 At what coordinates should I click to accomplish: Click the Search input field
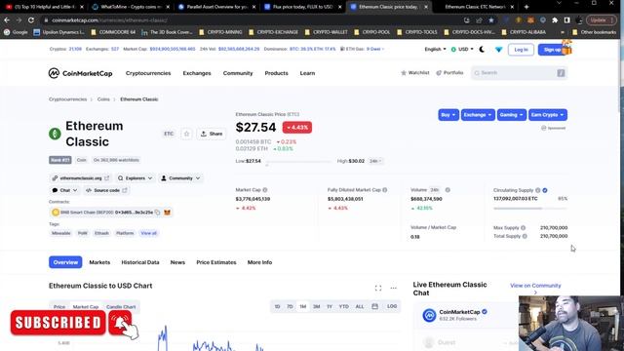(x=519, y=73)
